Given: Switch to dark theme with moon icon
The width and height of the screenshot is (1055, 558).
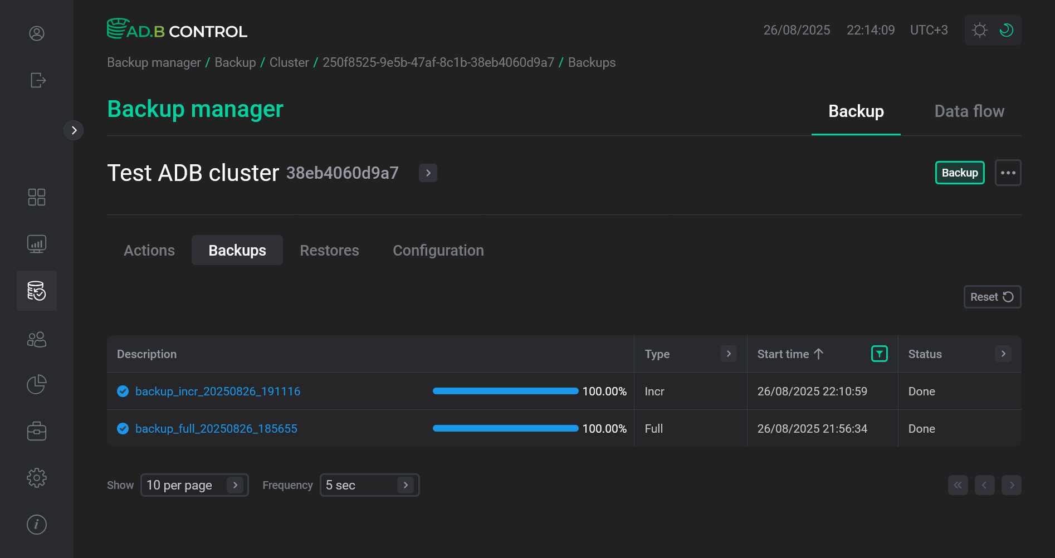Looking at the screenshot, I should pyautogui.click(x=1006, y=30).
